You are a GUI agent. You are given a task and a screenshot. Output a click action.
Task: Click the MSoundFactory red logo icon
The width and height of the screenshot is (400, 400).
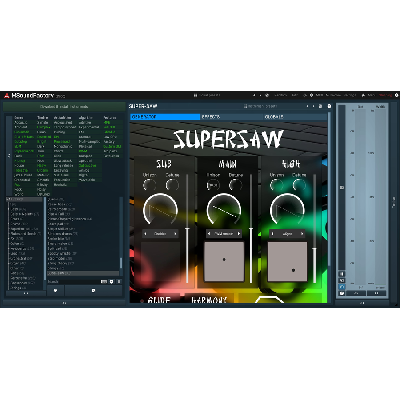[7, 96]
